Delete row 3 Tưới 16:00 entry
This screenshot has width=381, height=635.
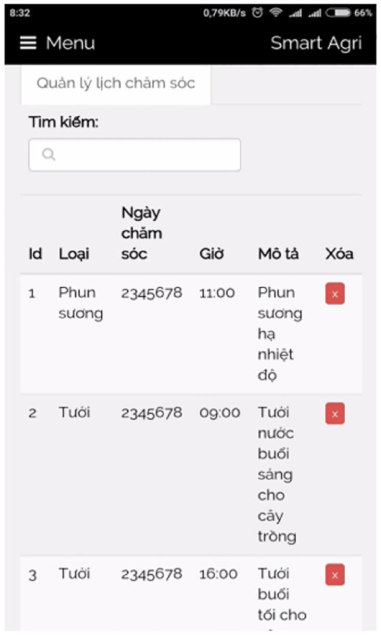click(335, 575)
